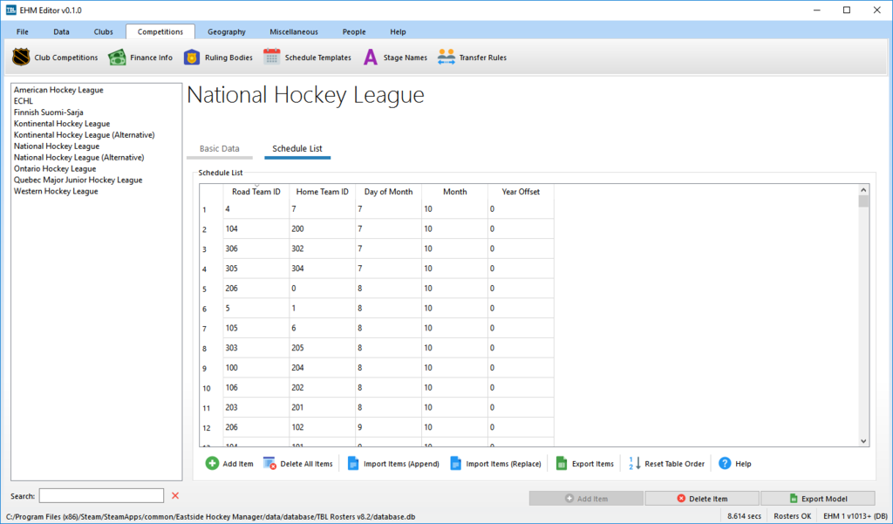893x524 pixels.
Task: Click the green Export Items icon
Action: click(562, 464)
